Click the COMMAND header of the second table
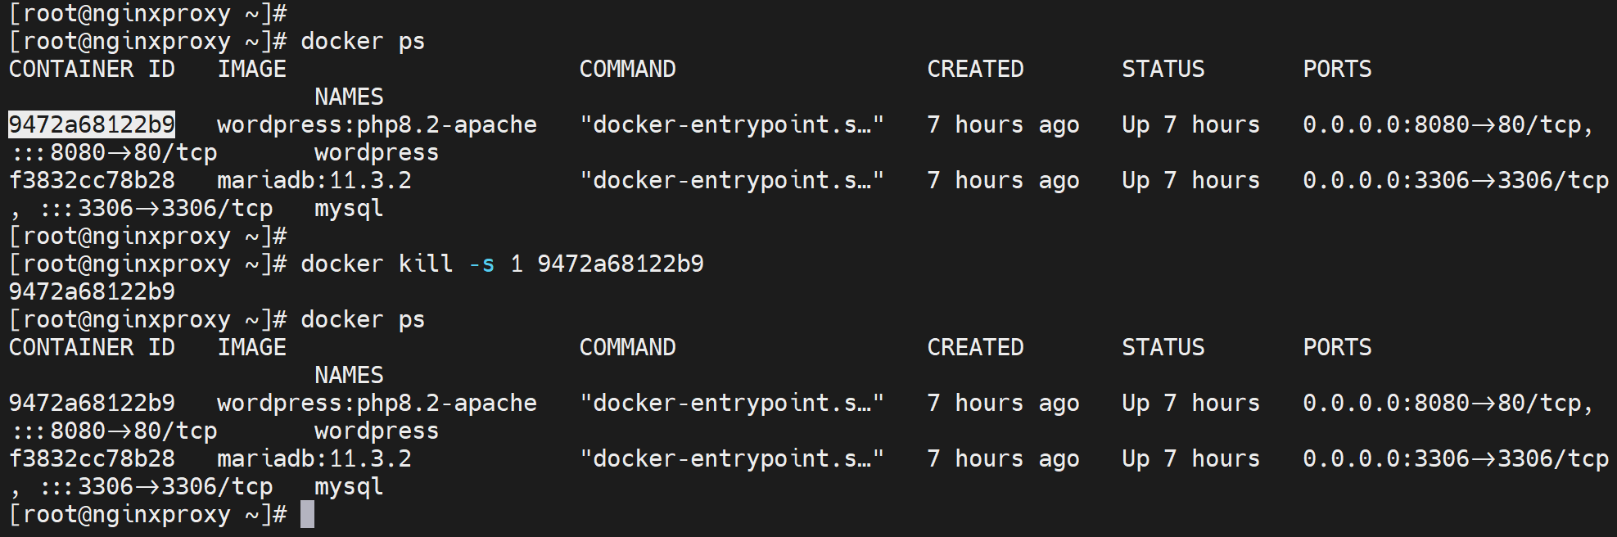Image resolution: width=1617 pixels, height=537 pixels. [627, 347]
